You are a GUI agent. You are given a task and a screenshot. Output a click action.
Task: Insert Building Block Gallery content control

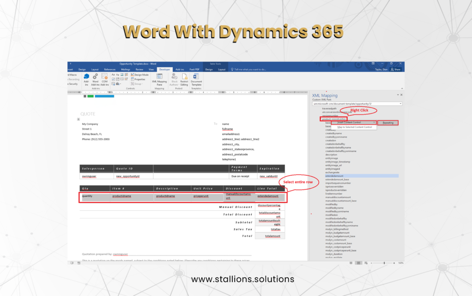[126, 75]
